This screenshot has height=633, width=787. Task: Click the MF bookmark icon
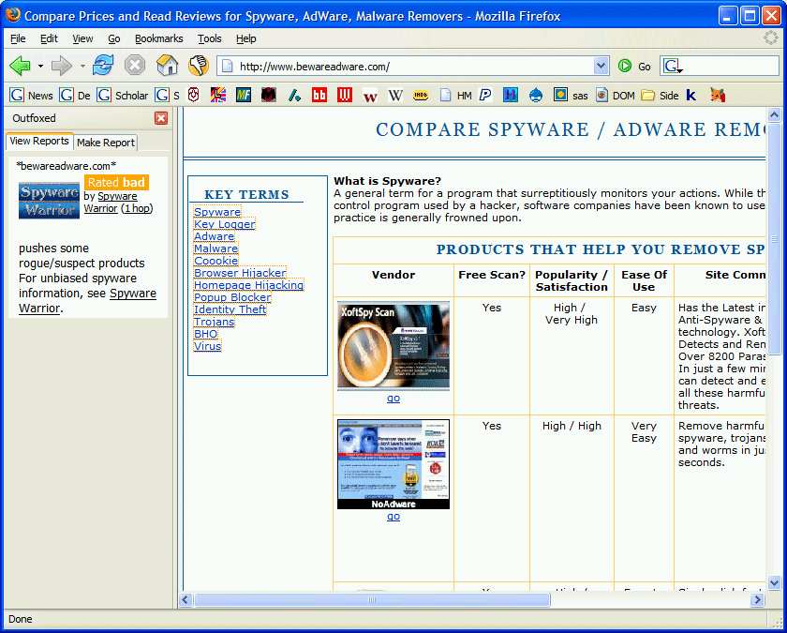click(244, 95)
